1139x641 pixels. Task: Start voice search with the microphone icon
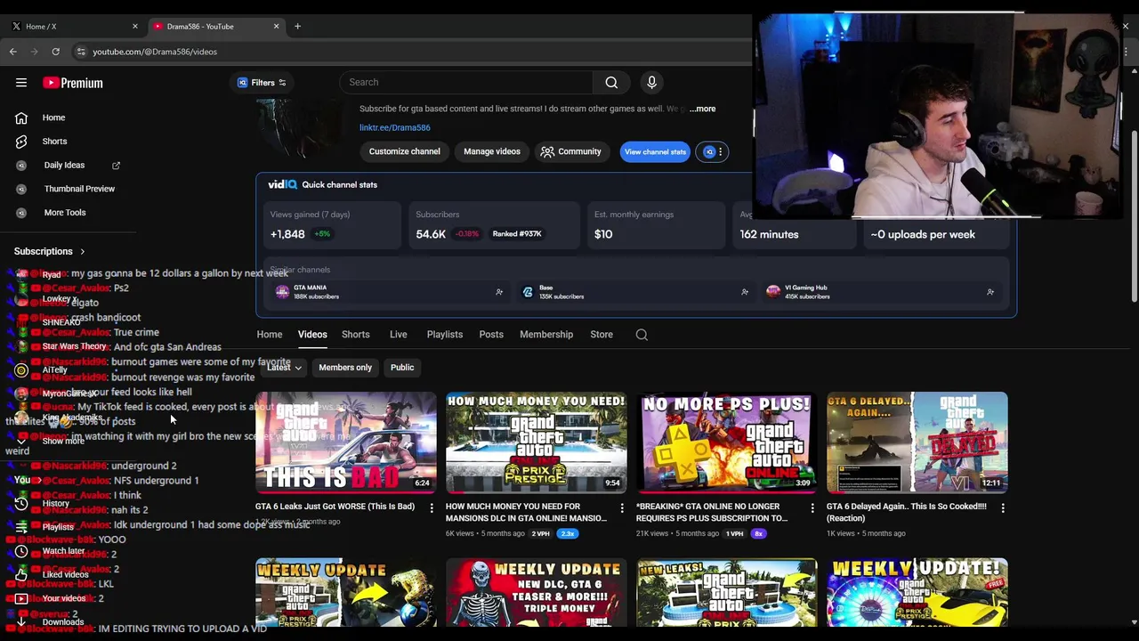click(x=651, y=82)
